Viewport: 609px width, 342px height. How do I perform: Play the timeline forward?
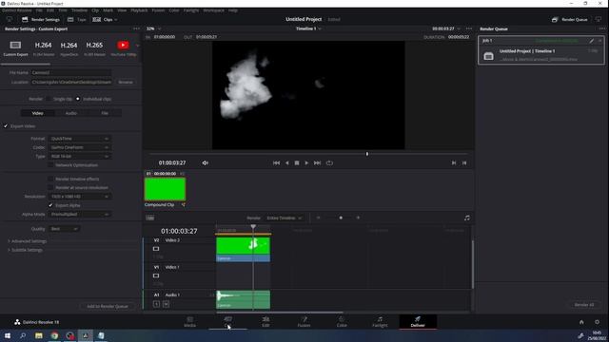tap(306, 162)
